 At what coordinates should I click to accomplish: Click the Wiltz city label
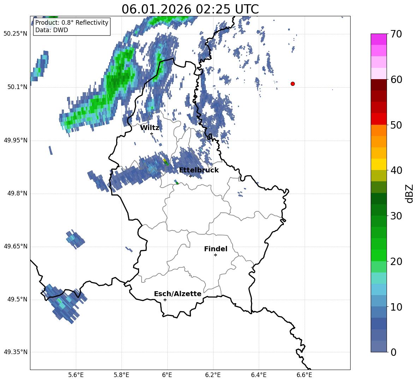[x=150, y=128]
